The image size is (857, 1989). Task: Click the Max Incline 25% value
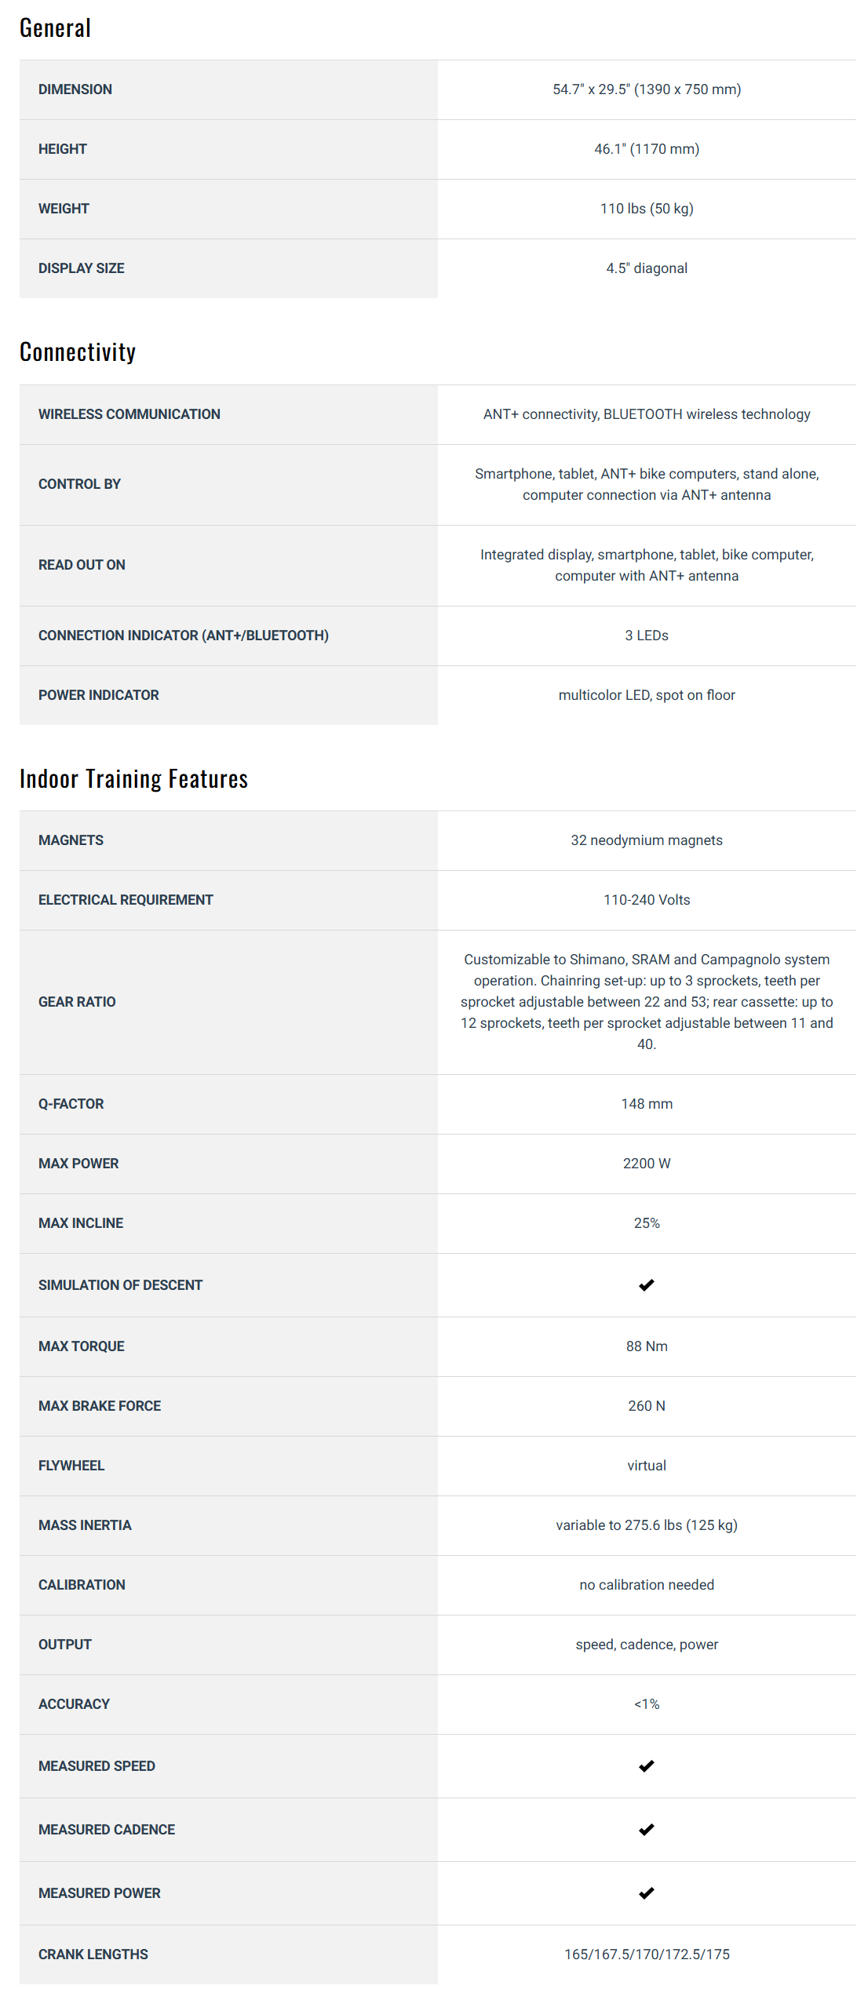click(647, 1223)
